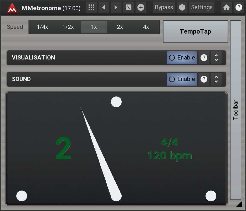Expand the Sound section arrows
The height and width of the screenshot is (211, 246).
pyautogui.click(x=216, y=79)
